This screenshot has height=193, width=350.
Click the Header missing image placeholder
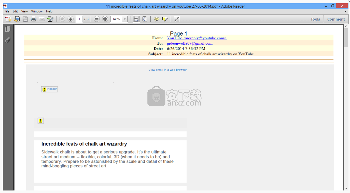(49, 89)
